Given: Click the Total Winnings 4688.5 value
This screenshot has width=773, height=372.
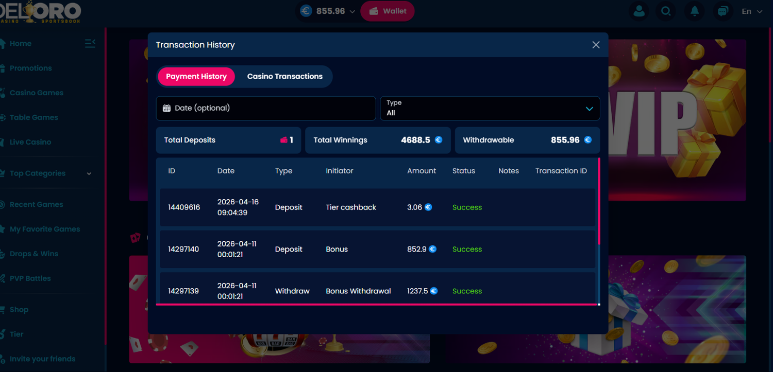Looking at the screenshot, I should coord(415,140).
